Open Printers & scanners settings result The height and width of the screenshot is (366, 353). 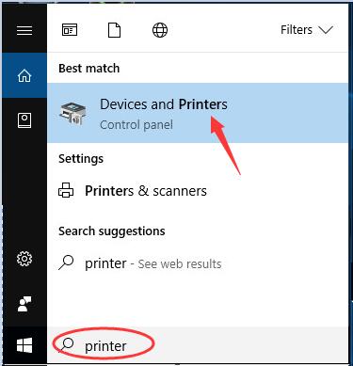pyautogui.click(x=198, y=191)
